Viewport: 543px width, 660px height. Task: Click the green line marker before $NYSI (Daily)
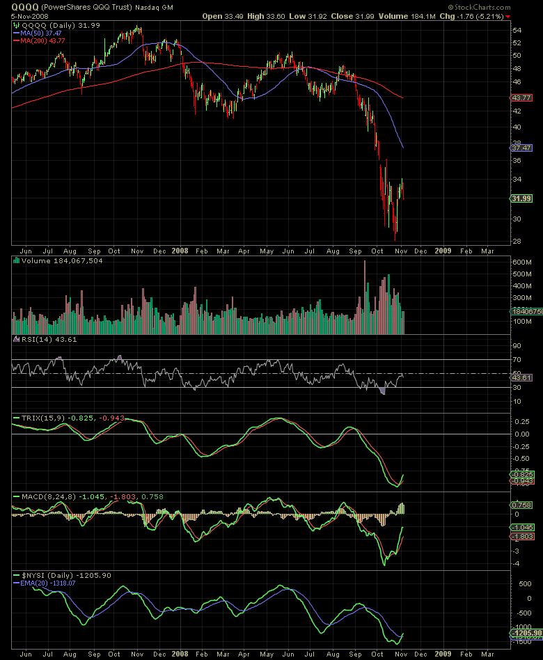17,575
